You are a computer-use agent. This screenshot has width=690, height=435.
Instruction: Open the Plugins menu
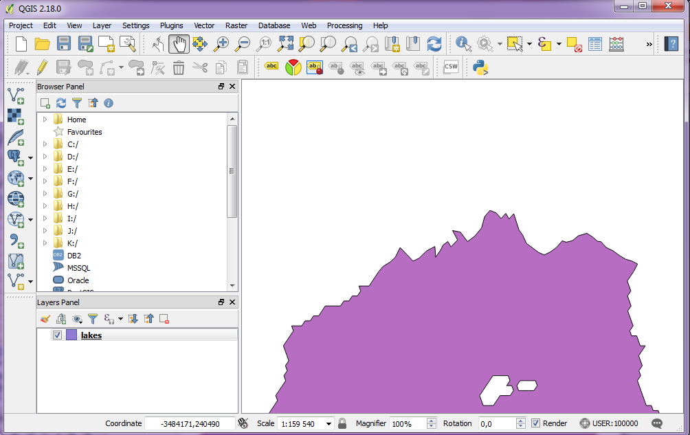(x=171, y=25)
